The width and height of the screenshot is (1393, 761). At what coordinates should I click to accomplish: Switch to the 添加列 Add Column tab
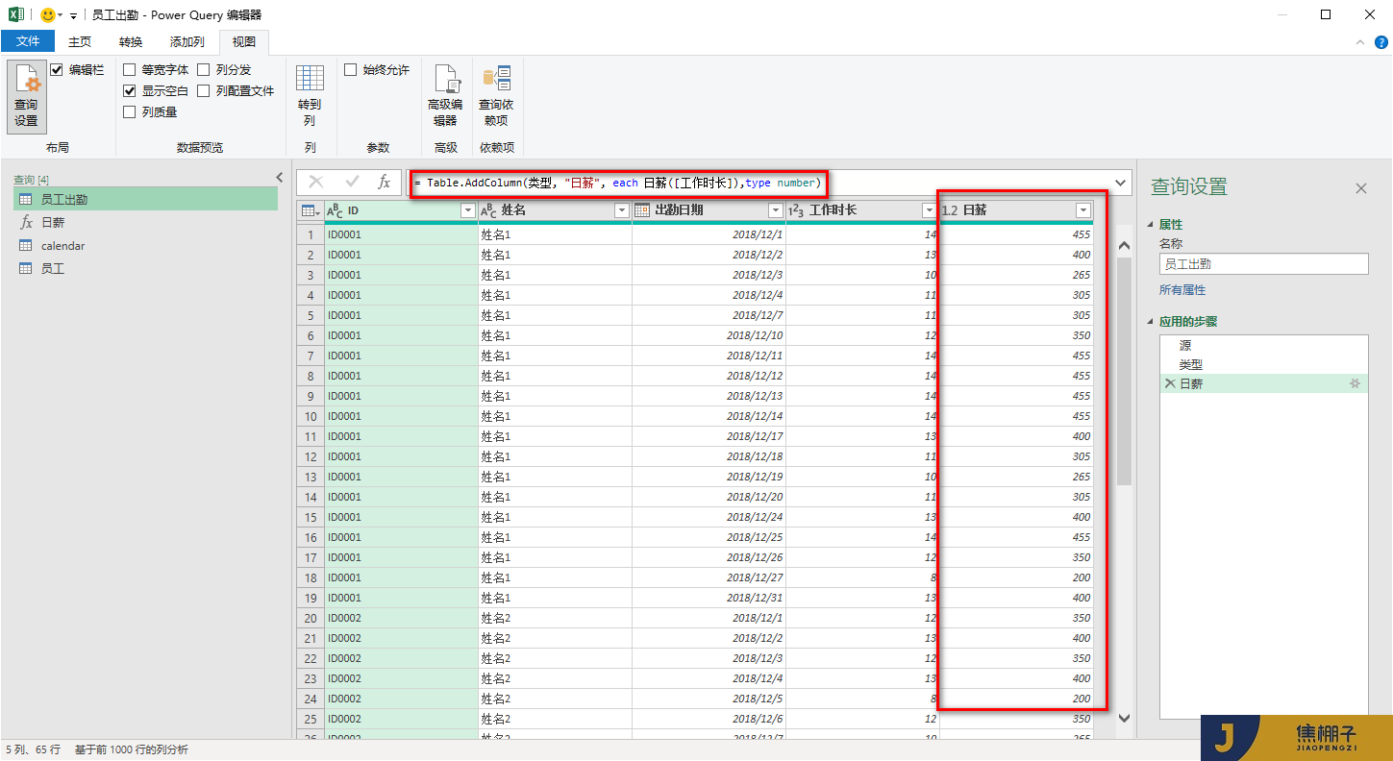[x=187, y=42]
